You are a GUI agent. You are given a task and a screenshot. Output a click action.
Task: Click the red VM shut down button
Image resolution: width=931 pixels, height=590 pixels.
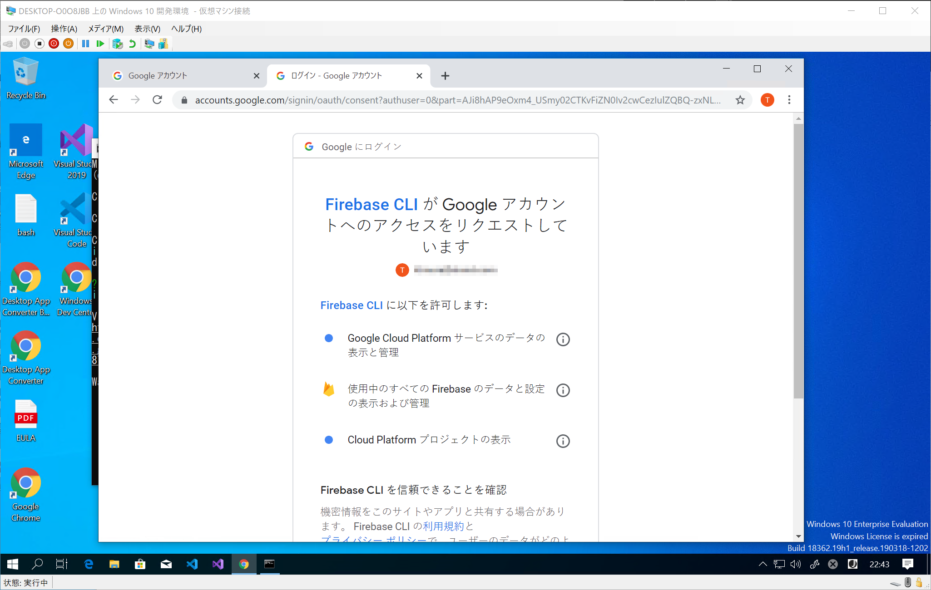[54, 44]
